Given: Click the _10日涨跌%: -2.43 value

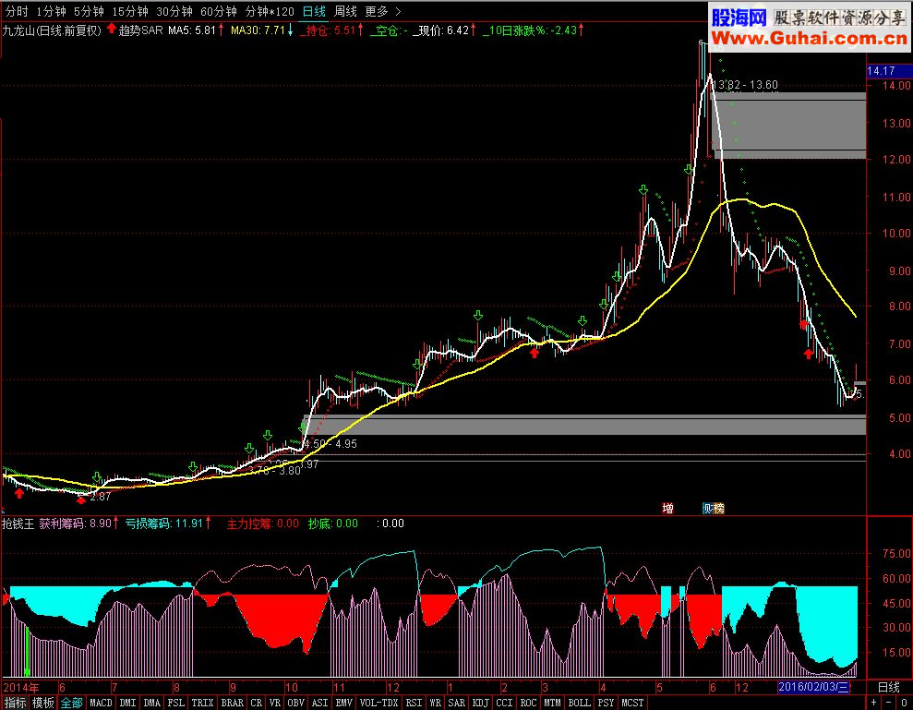Looking at the screenshot, I should [530, 30].
